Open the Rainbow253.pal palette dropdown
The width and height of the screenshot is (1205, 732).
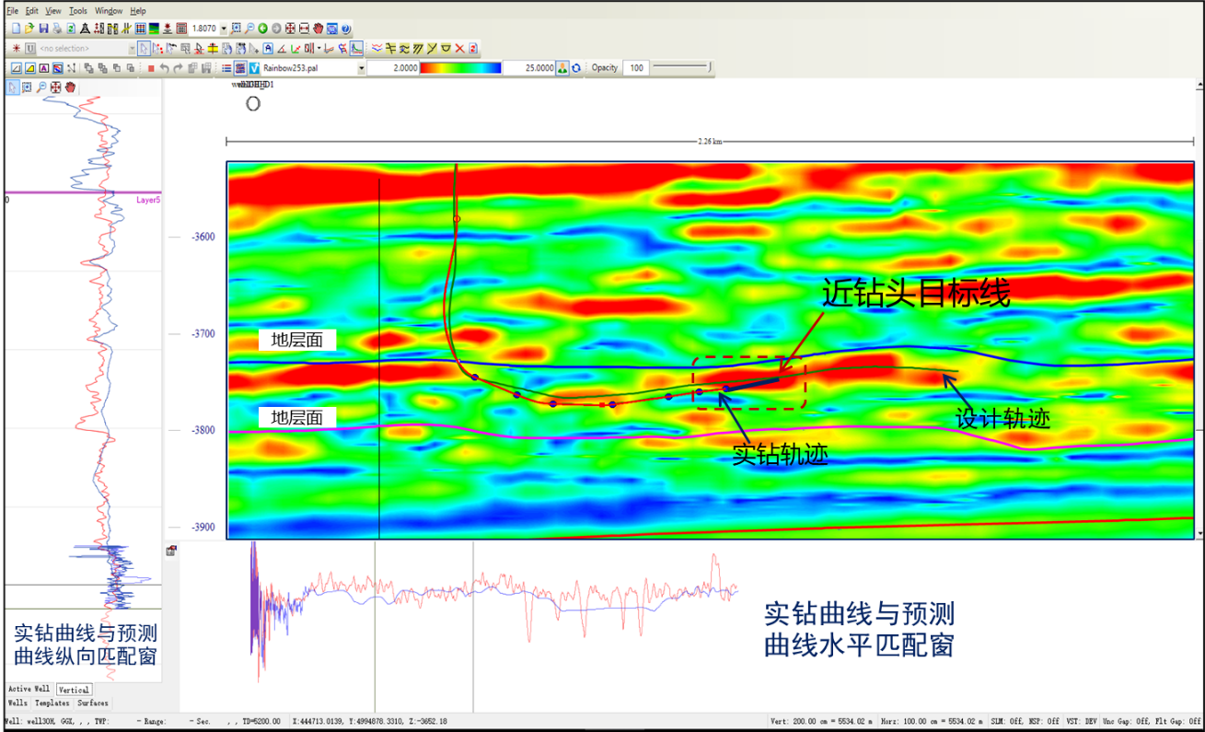point(361,68)
